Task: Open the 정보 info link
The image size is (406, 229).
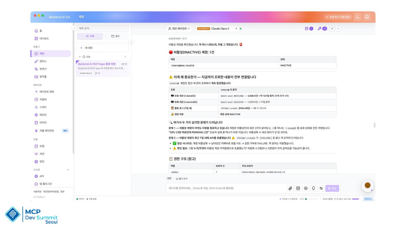Action: point(62,191)
